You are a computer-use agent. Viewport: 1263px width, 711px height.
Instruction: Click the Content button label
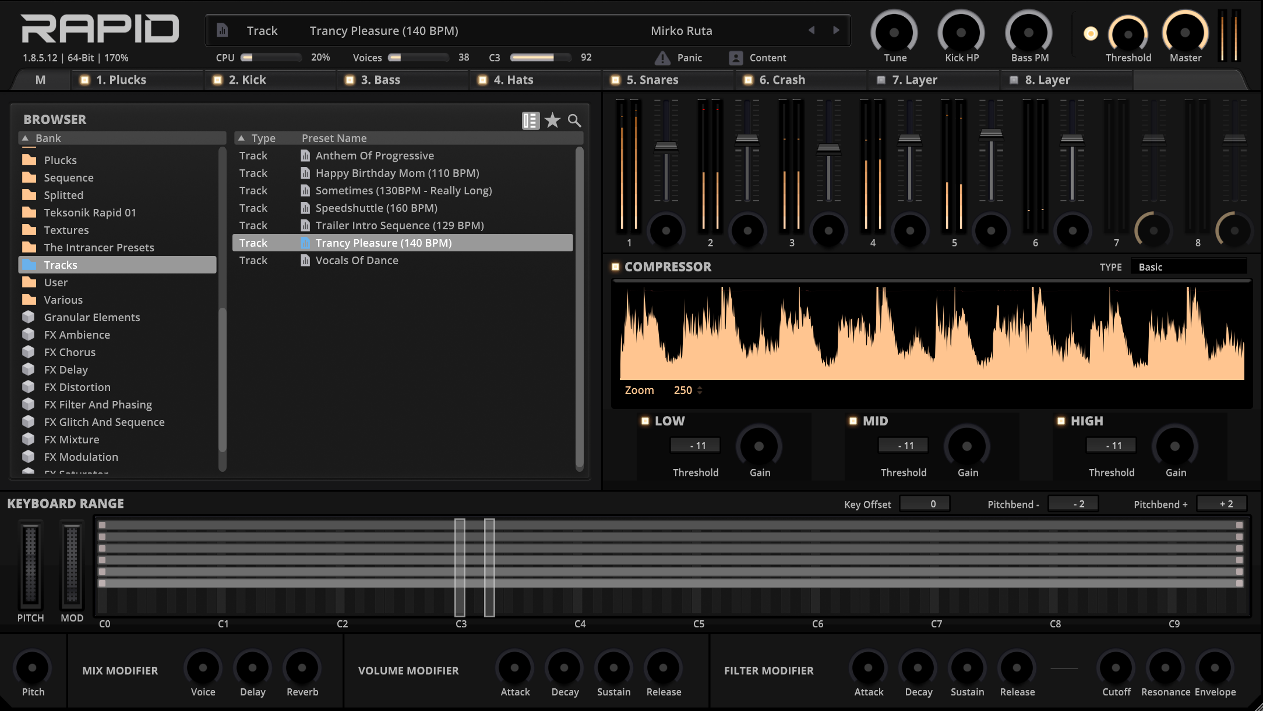click(768, 58)
